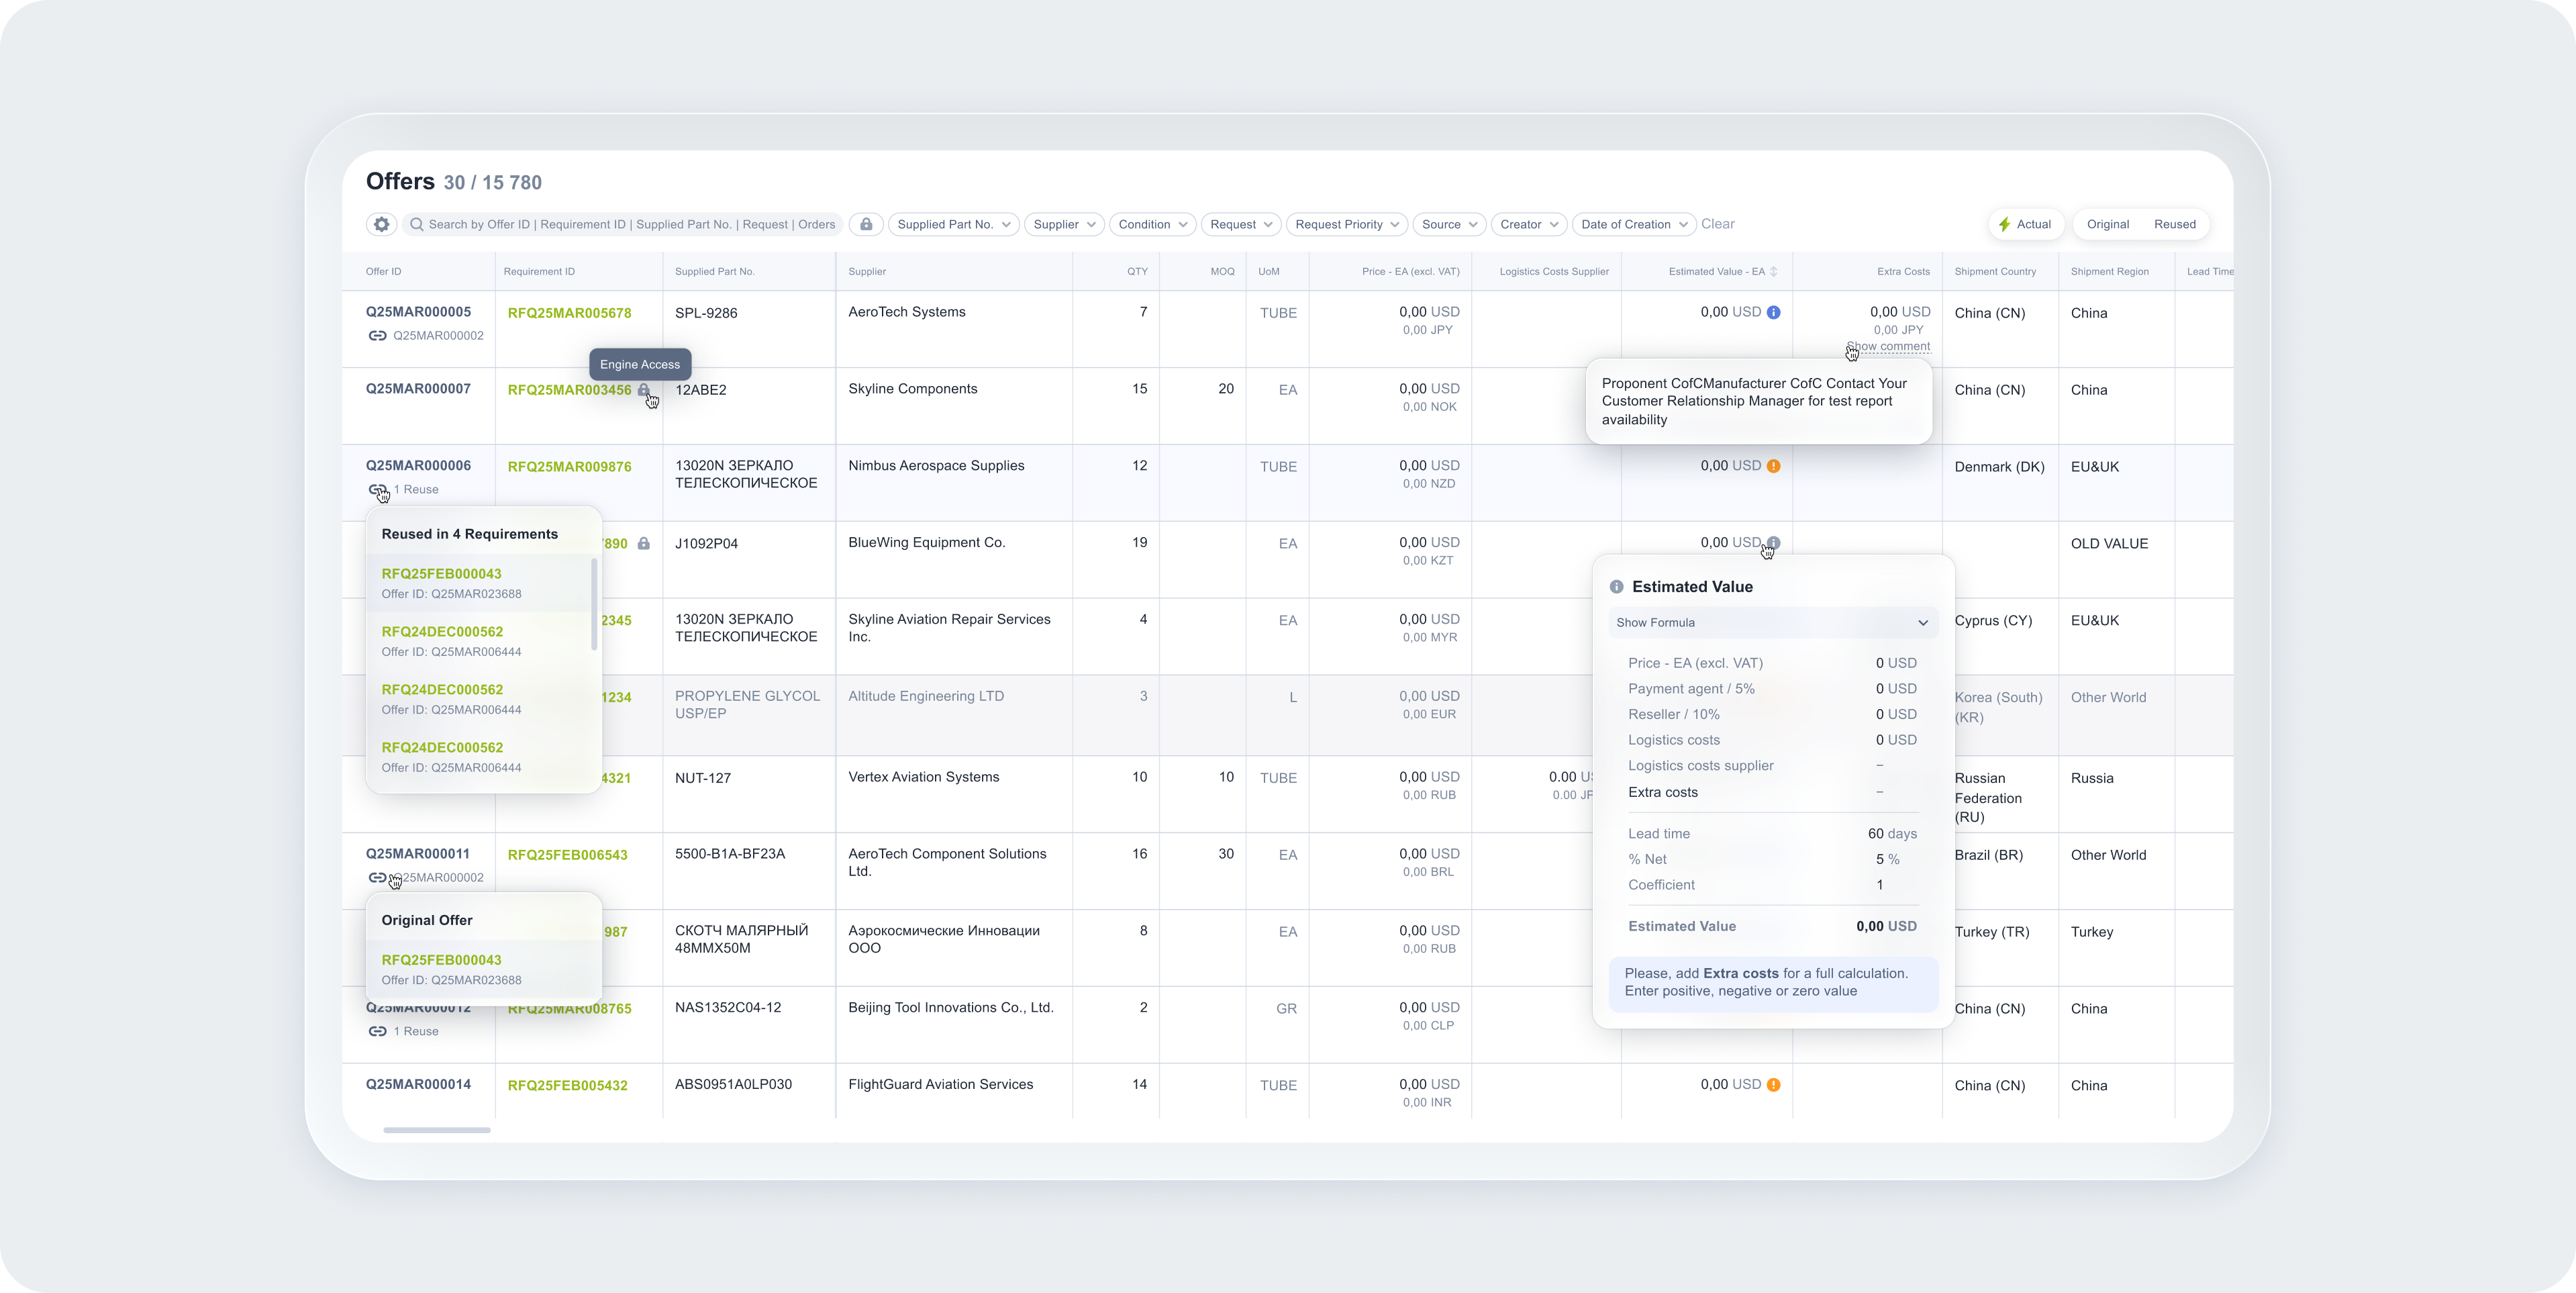The width and height of the screenshot is (2576, 1293).
Task: Click link icon under Q25MAR000005 offer
Action: click(377, 336)
